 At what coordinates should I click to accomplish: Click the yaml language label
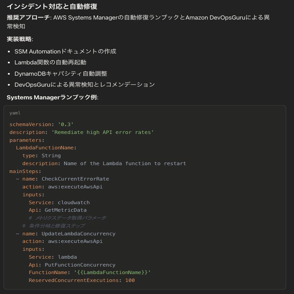click(x=15, y=113)
